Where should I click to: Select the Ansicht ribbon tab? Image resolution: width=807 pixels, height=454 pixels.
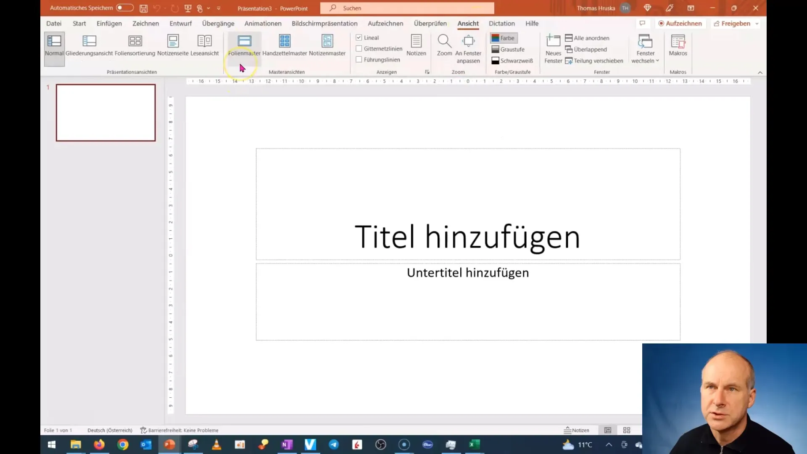[468, 23]
